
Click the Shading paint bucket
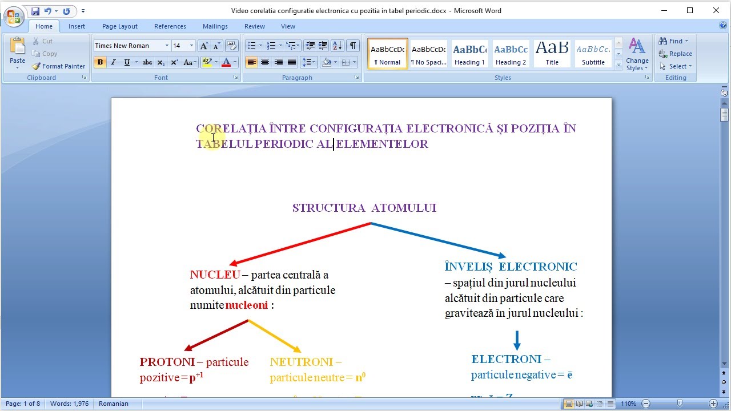pos(327,62)
